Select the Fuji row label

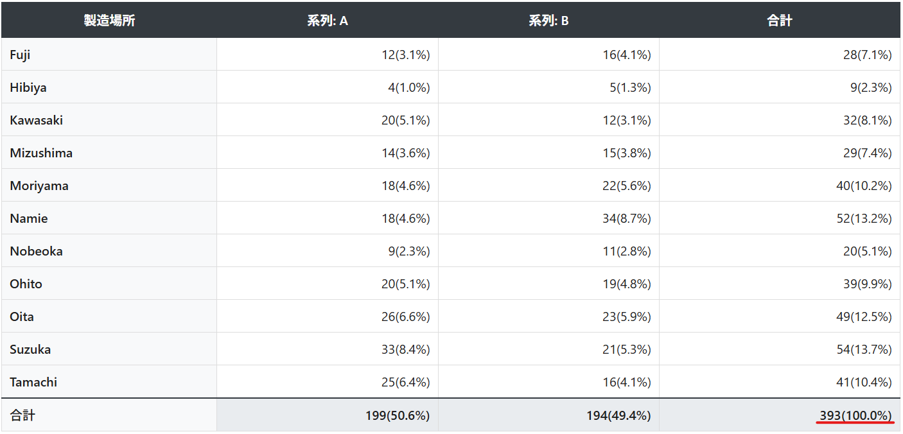[x=20, y=55]
